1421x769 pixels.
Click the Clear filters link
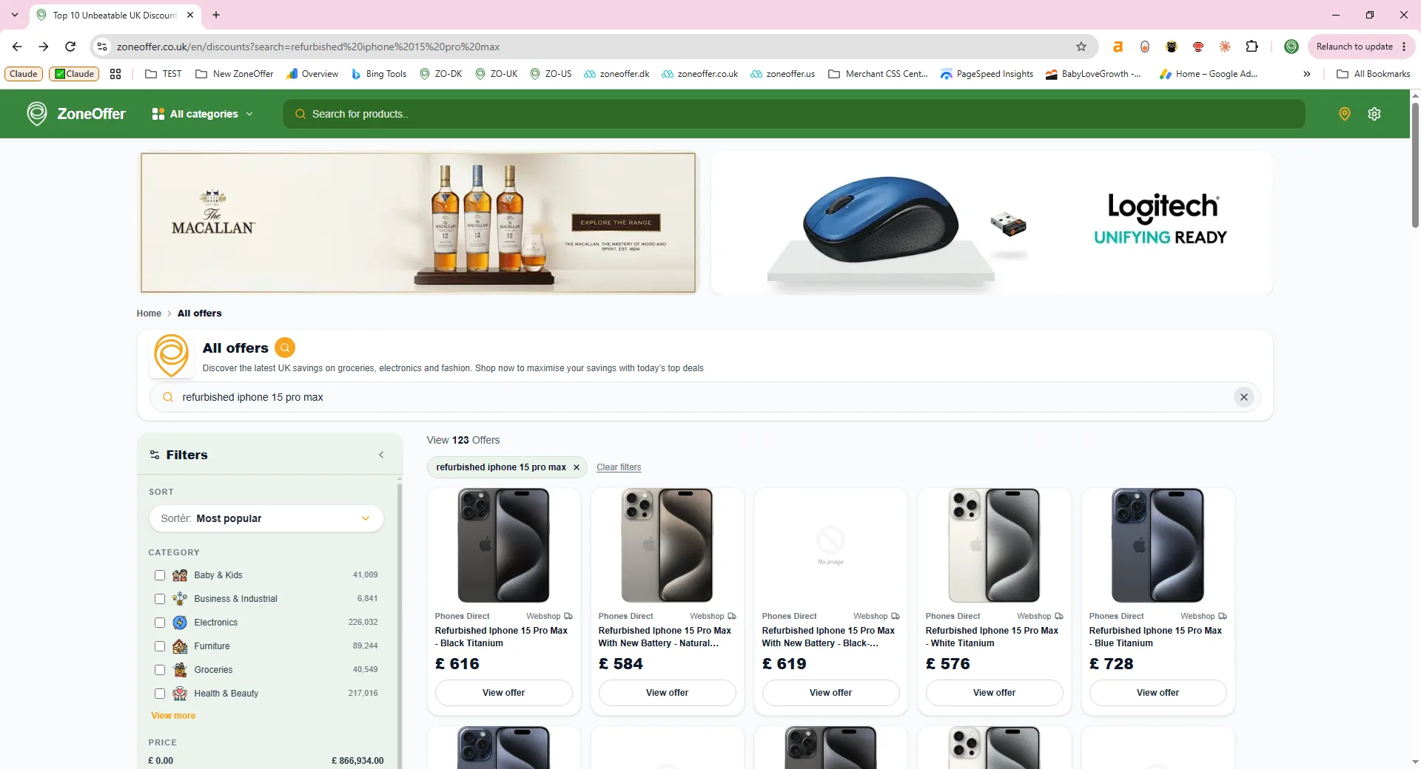pyautogui.click(x=619, y=467)
